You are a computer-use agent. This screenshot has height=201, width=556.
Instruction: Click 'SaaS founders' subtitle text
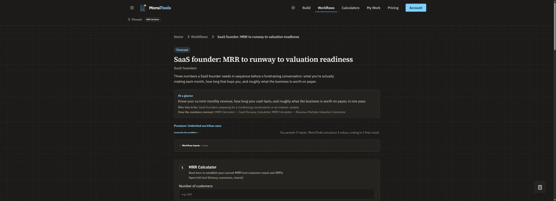[x=185, y=68]
